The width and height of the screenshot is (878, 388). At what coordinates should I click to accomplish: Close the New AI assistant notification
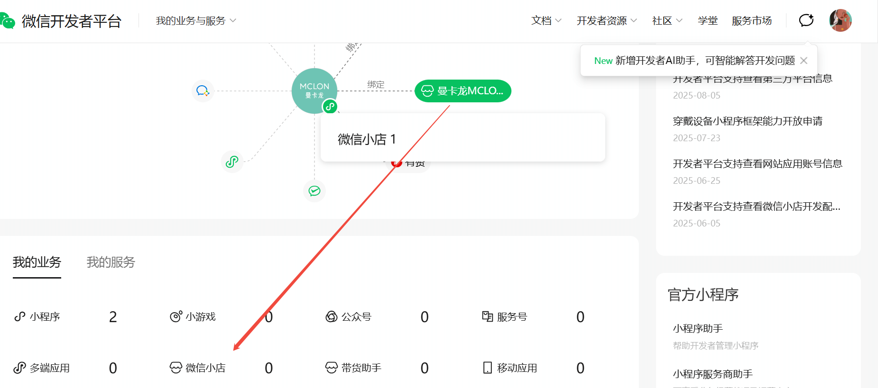(x=804, y=61)
